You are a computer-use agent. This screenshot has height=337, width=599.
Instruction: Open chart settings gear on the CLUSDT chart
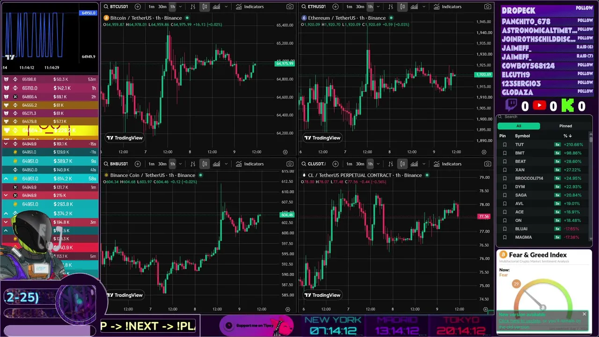coord(485,310)
